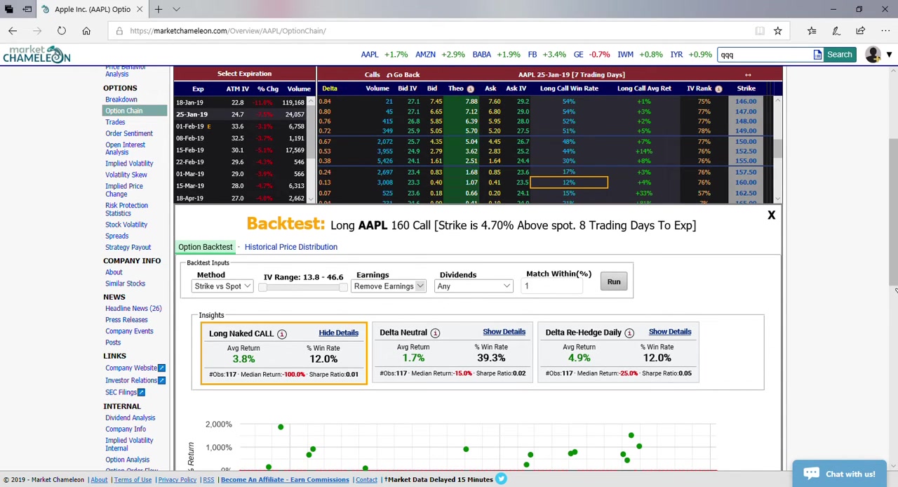Select the Option Backtest tab

tap(205, 247)
